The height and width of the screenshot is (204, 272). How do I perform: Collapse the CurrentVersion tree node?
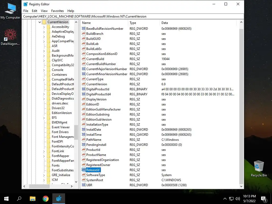[x=40, y=22]
